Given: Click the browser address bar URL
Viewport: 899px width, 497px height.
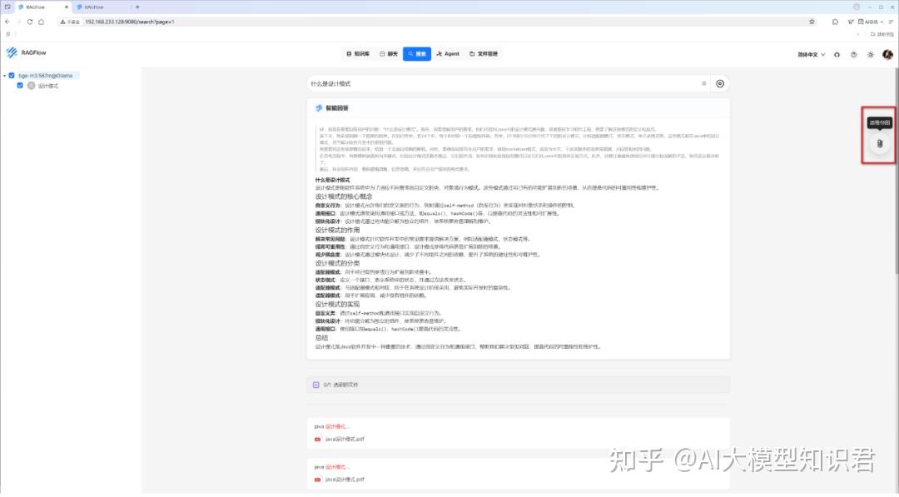Looking at the screenshot, I should tap(130, 22).
